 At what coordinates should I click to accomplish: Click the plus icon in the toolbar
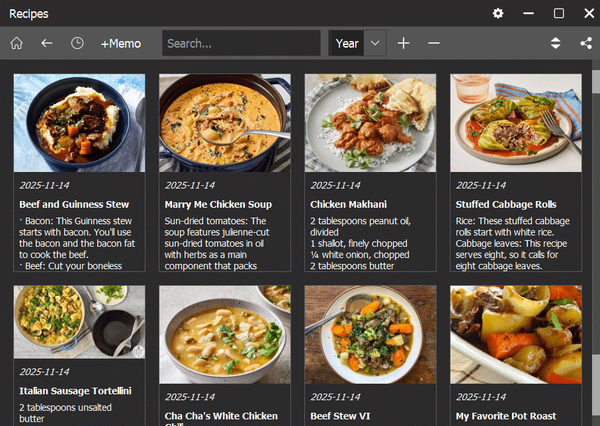[x=404, y=44]
